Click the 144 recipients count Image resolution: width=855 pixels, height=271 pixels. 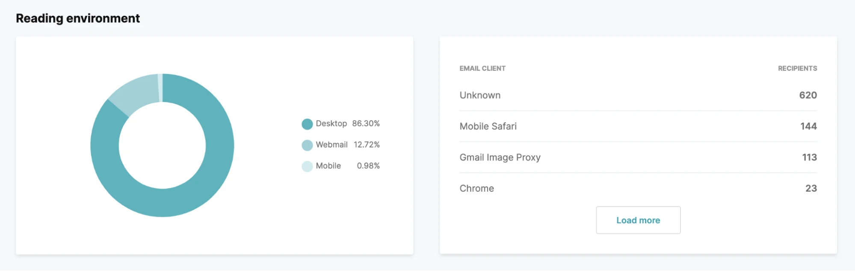coord(808,126)
